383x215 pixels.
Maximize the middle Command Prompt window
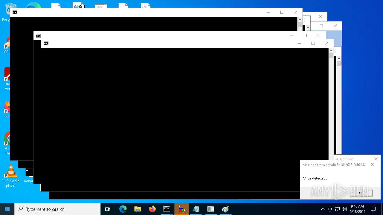click(305, 36)
